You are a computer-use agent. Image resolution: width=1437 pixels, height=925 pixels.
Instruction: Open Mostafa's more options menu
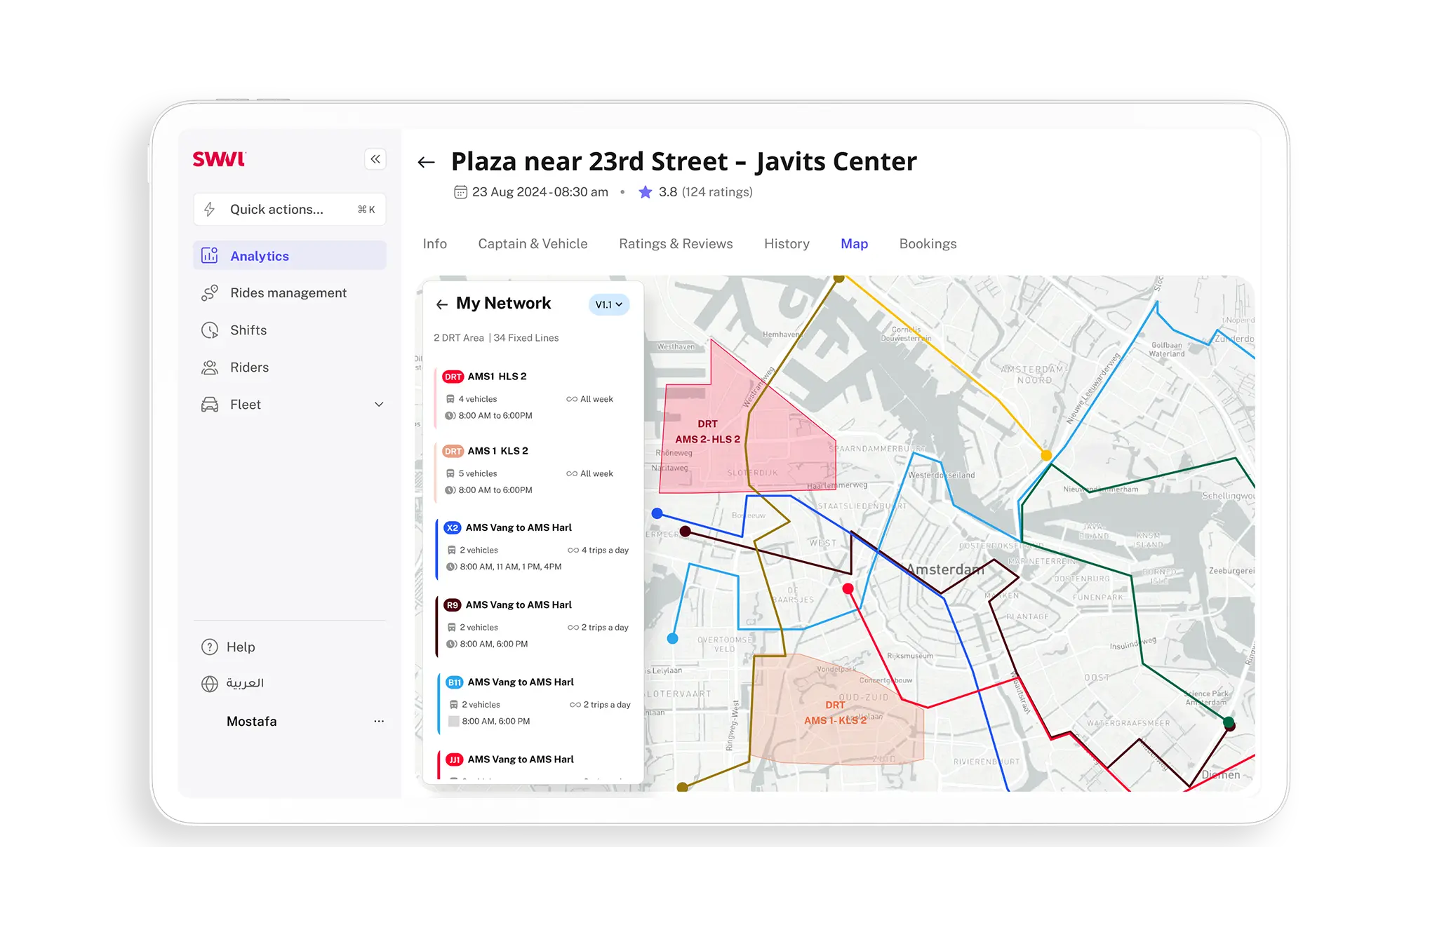click(379, 721)
